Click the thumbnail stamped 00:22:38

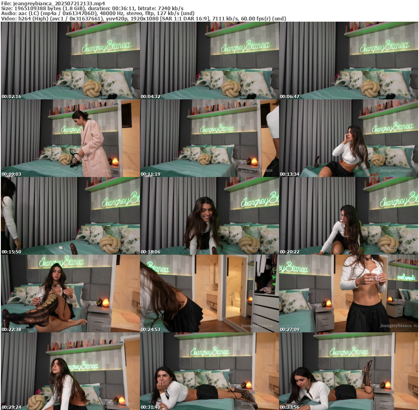(70, 293)
